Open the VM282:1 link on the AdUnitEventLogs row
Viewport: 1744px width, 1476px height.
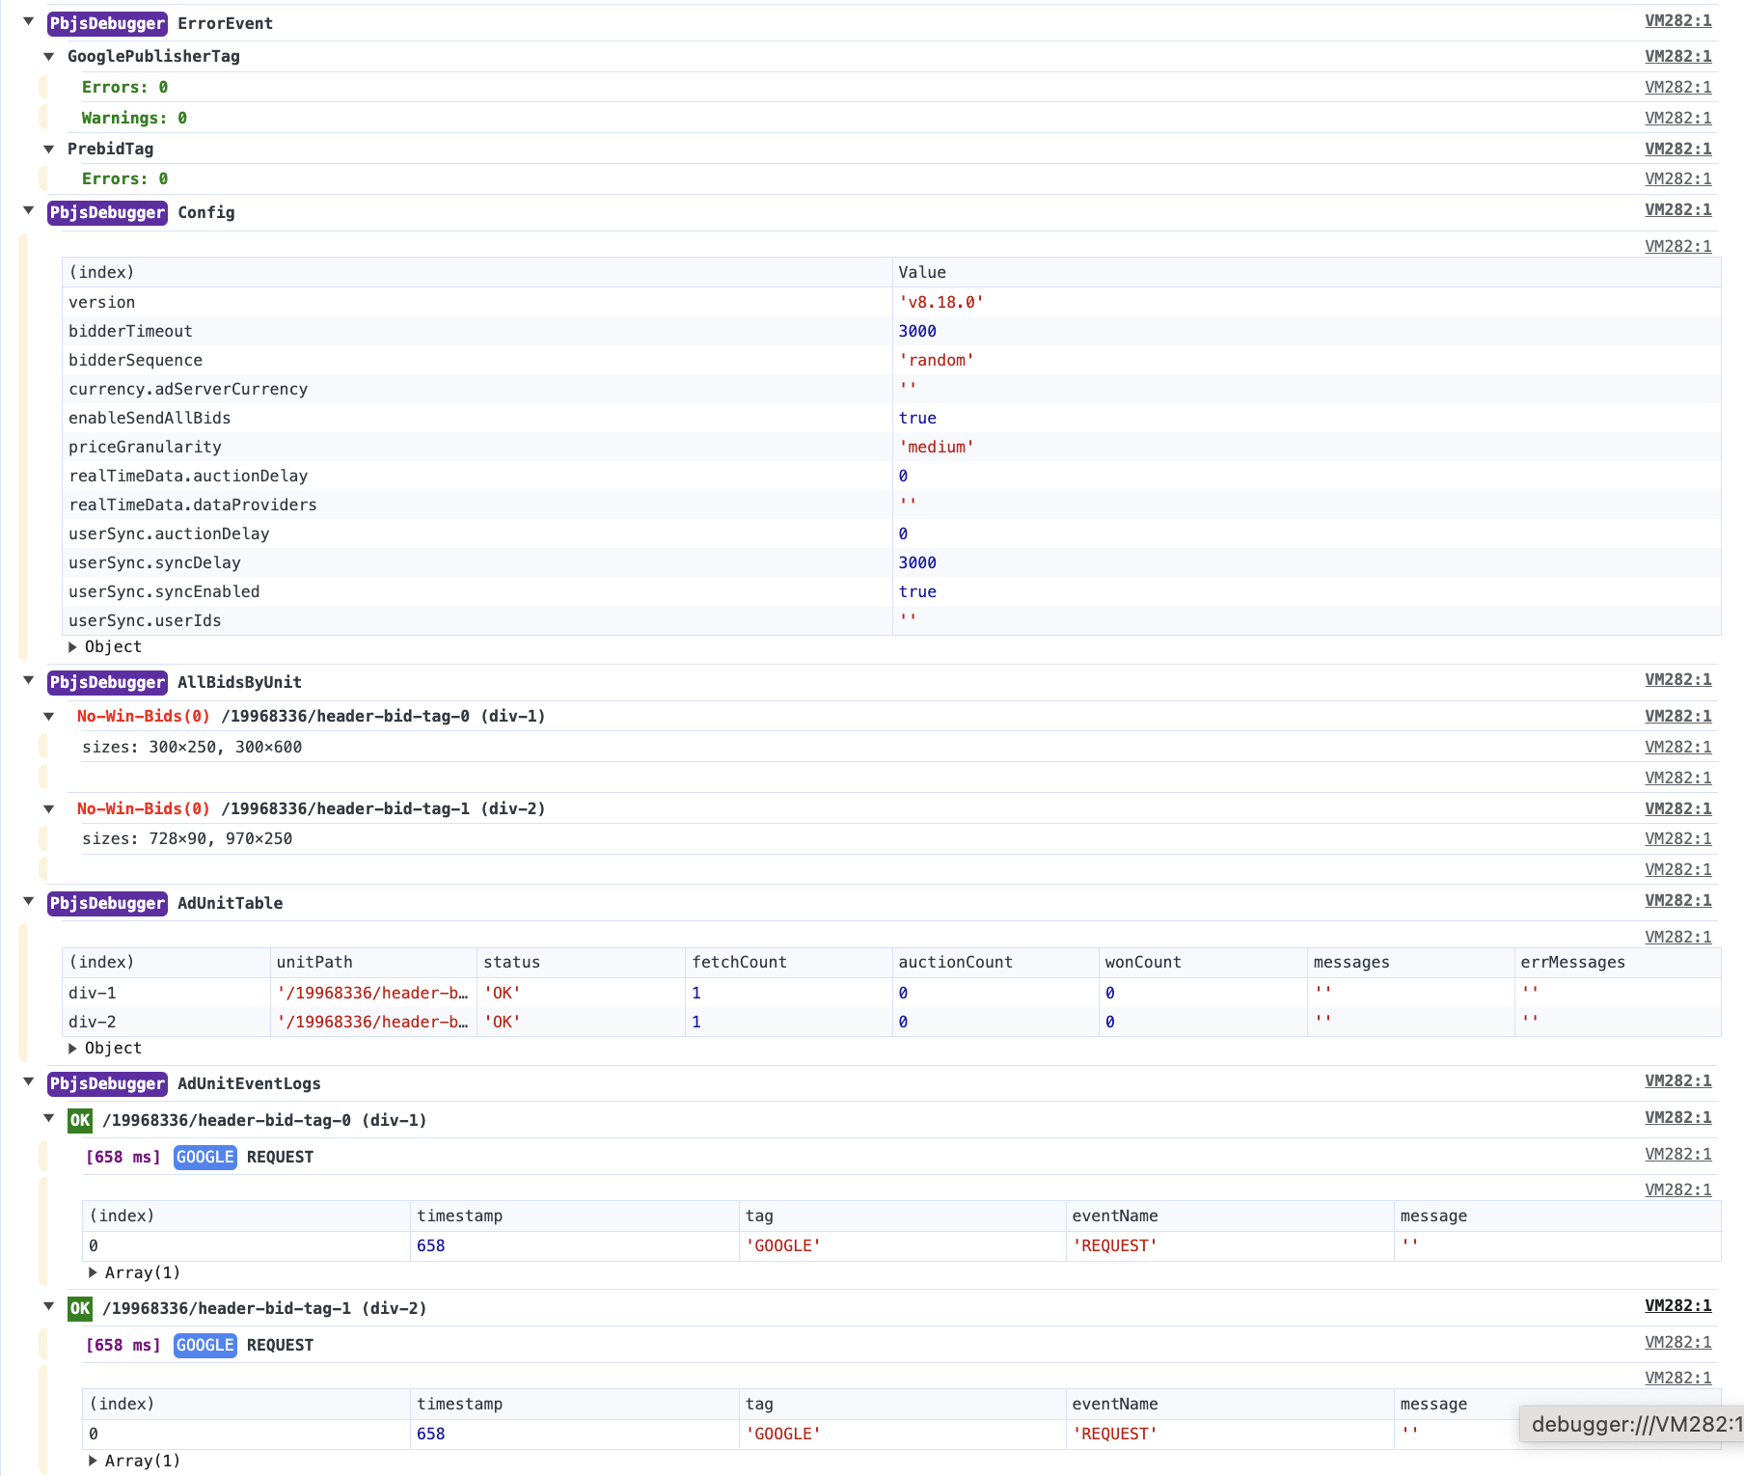tap(1678, 1080)
